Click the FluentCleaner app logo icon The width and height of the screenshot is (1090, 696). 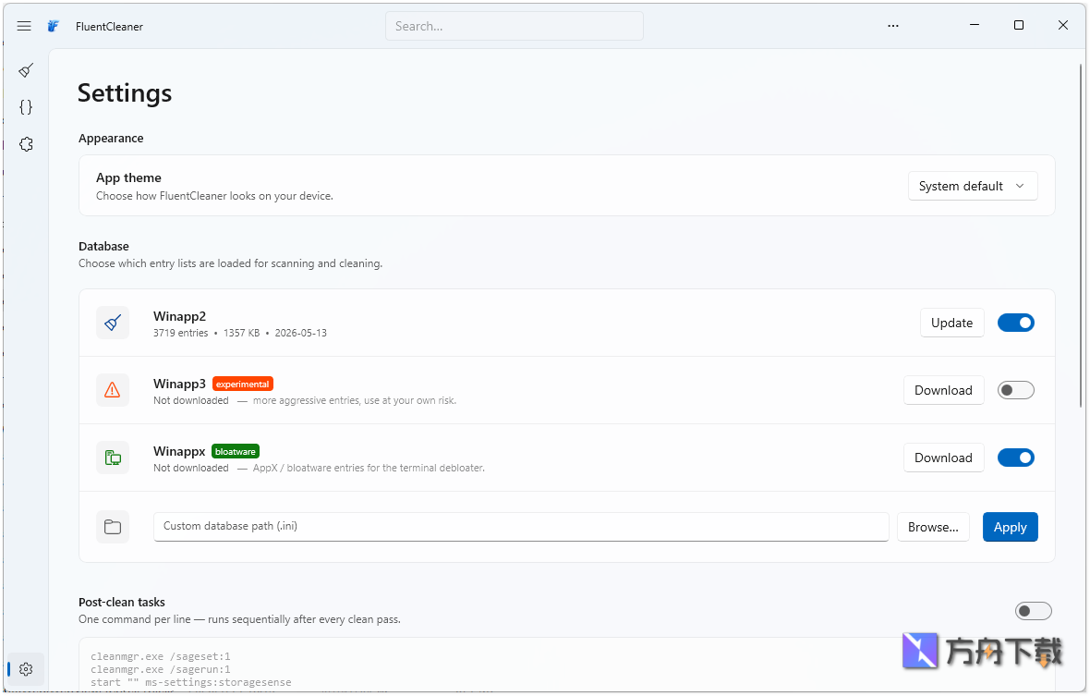coord(53,26)
